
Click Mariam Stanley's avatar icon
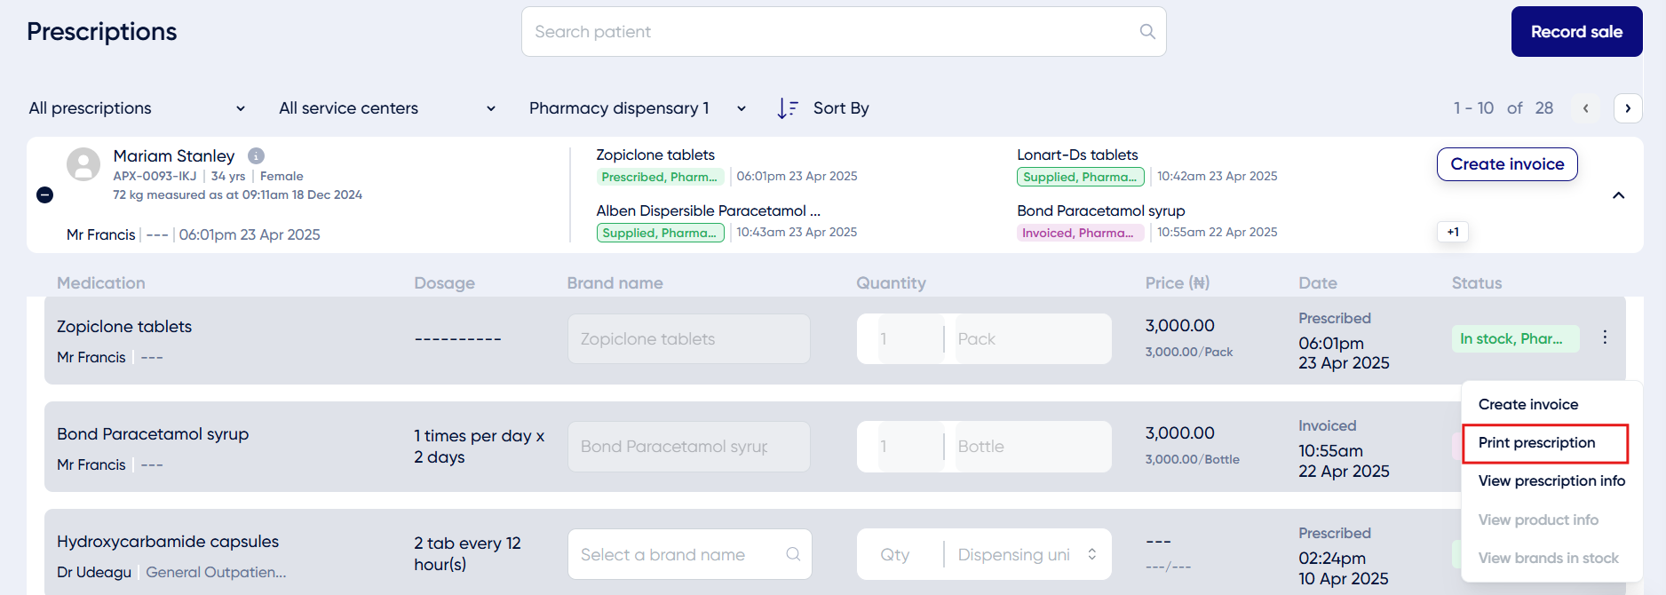(83, 165)
